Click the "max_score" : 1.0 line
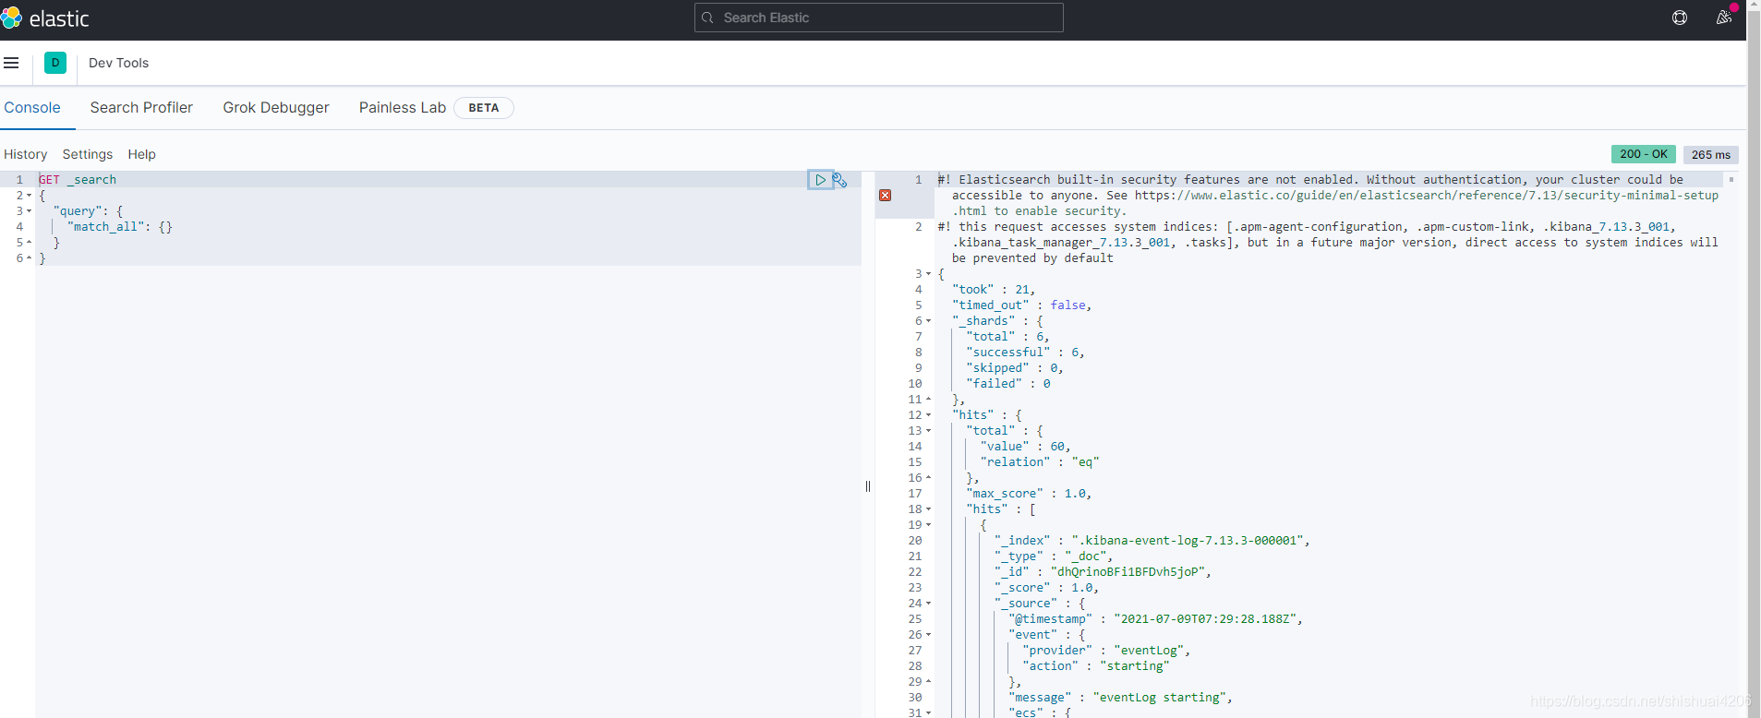This screenshot has width=1761, height=718. tap(1029, 494)
